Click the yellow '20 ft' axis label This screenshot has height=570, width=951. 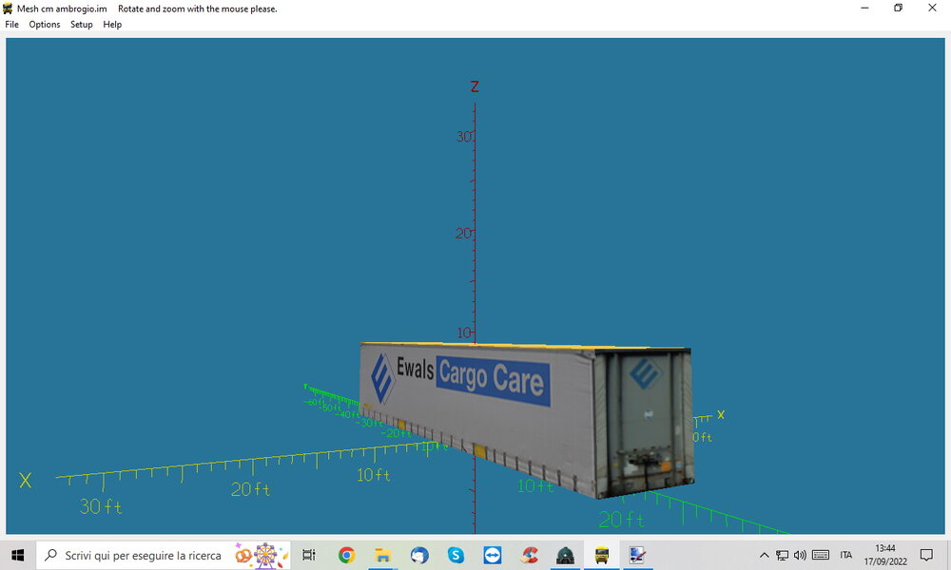coord(250,489)
